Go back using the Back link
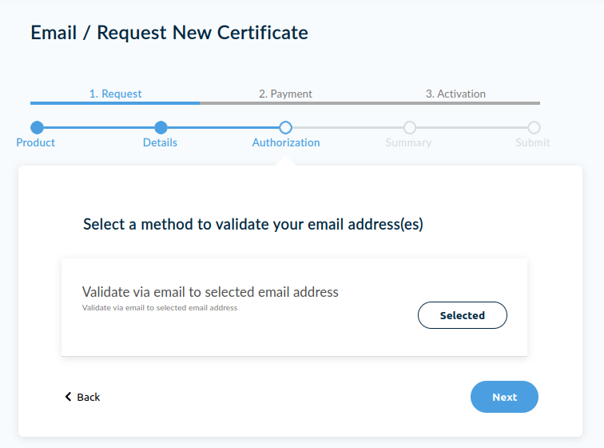 pyautogui.click(x=88, y=397)
